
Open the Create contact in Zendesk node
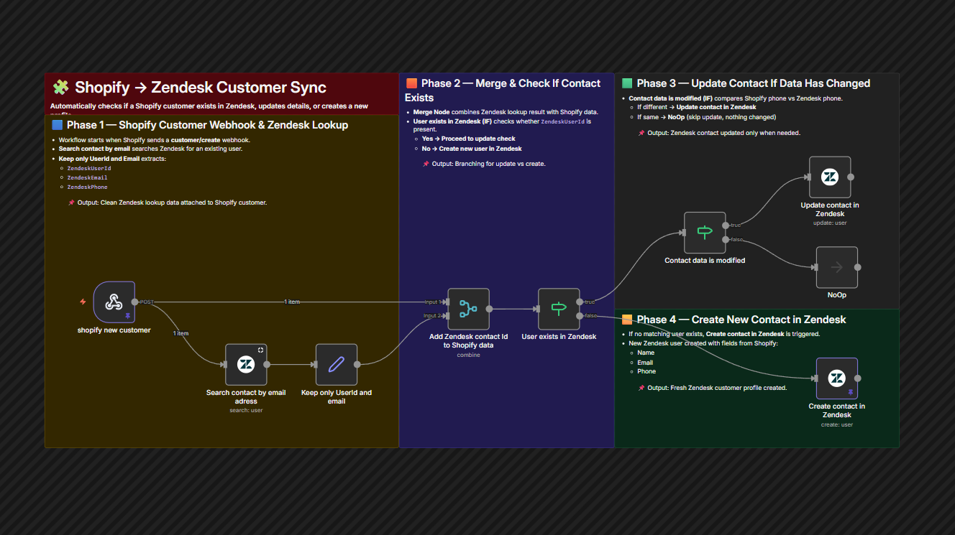click(x=836, y=378)
